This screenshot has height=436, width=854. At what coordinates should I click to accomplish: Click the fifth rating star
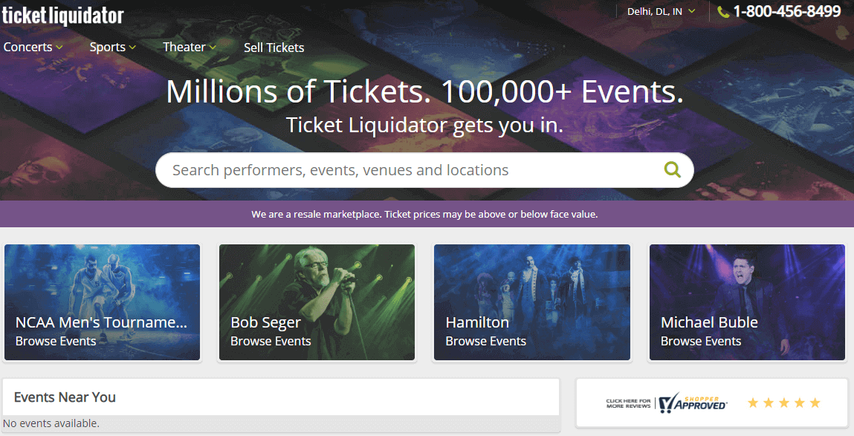815,403
